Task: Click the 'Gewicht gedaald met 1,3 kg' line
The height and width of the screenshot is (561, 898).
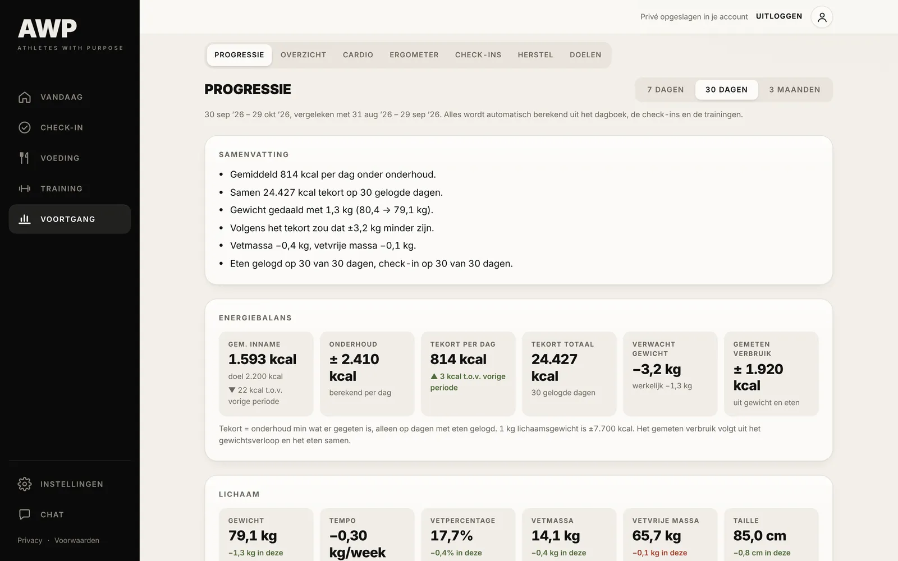Action: [x=332, y=210]
